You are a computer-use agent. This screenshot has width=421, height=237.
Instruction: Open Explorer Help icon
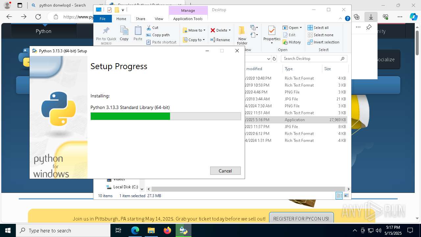pyautogui.click(x=347, y=18)
